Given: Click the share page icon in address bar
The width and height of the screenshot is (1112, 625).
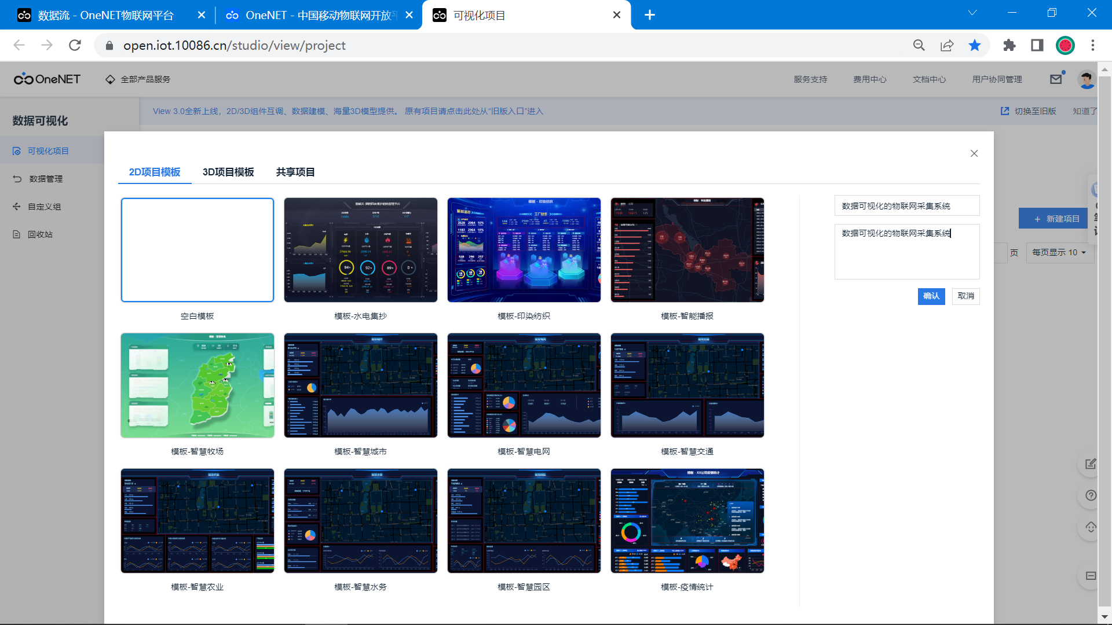Looking at the screenshot, I should [947, 45].
